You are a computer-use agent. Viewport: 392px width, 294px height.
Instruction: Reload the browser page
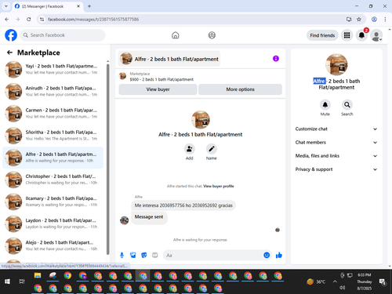tap(29, 19)
